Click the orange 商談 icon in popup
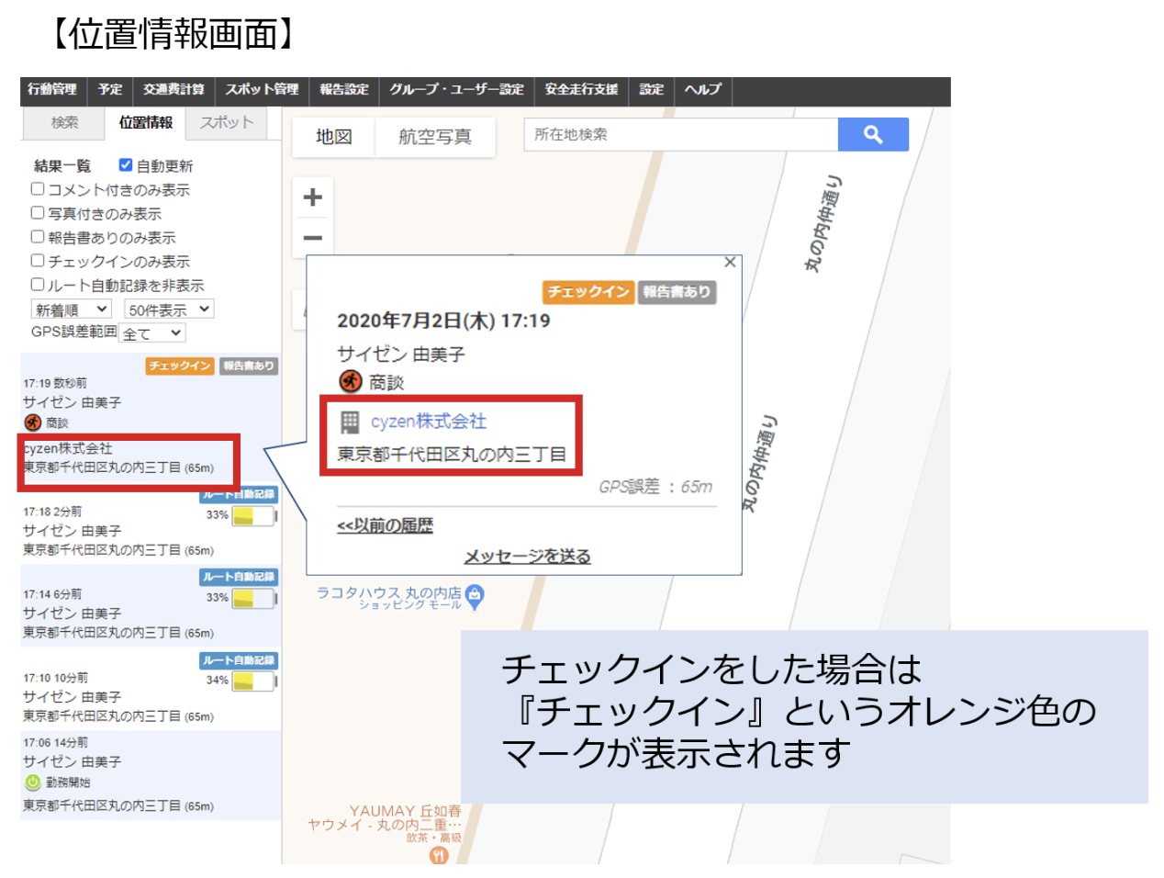Viewport: 1164px width, 878px height. (x=350, y=381)
